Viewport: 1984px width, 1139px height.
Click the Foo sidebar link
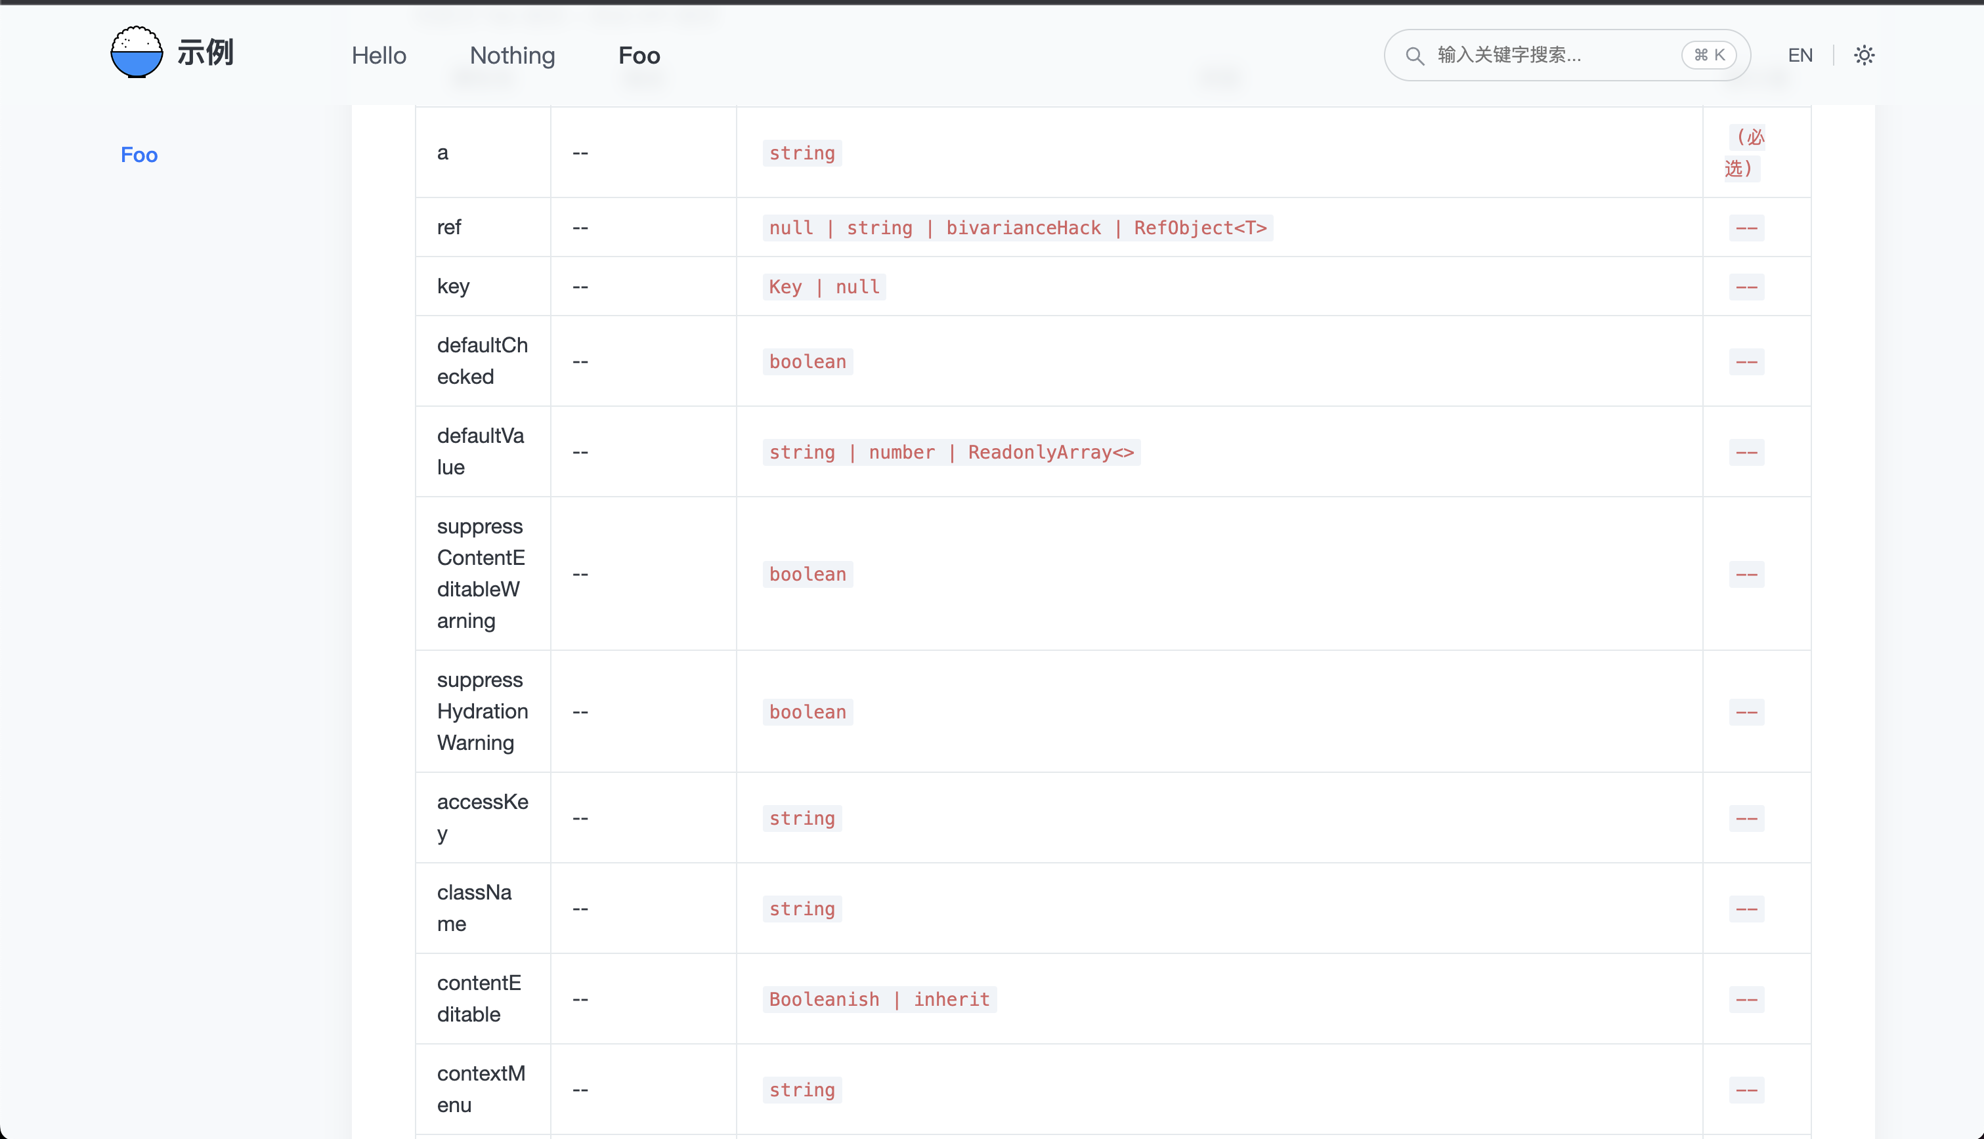[x=139, y=155]
